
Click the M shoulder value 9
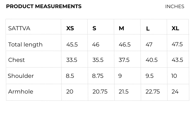[120, 76]
